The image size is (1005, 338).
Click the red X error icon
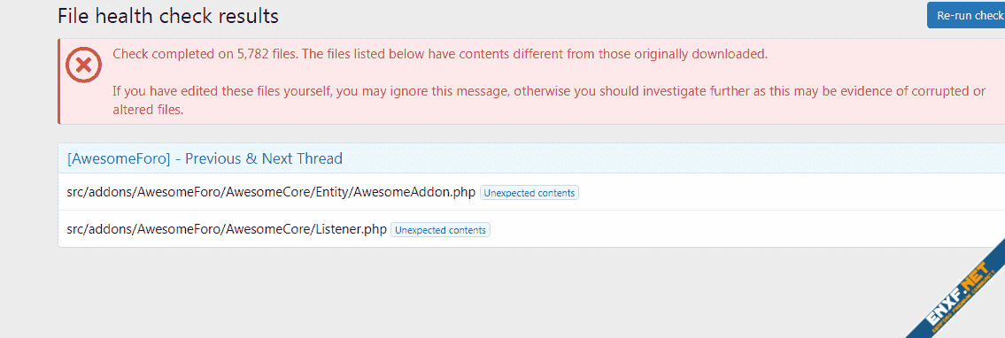click(x=83, y=65)
